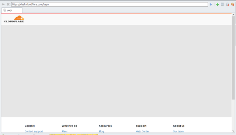
Task: Open the Blog link
Action: (x=101, y=131)
